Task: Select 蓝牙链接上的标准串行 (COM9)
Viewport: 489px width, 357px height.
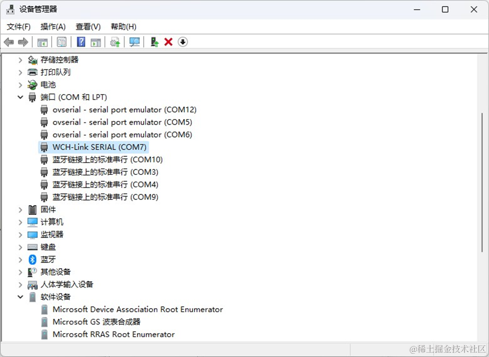Action: click(x=105, y=197)
